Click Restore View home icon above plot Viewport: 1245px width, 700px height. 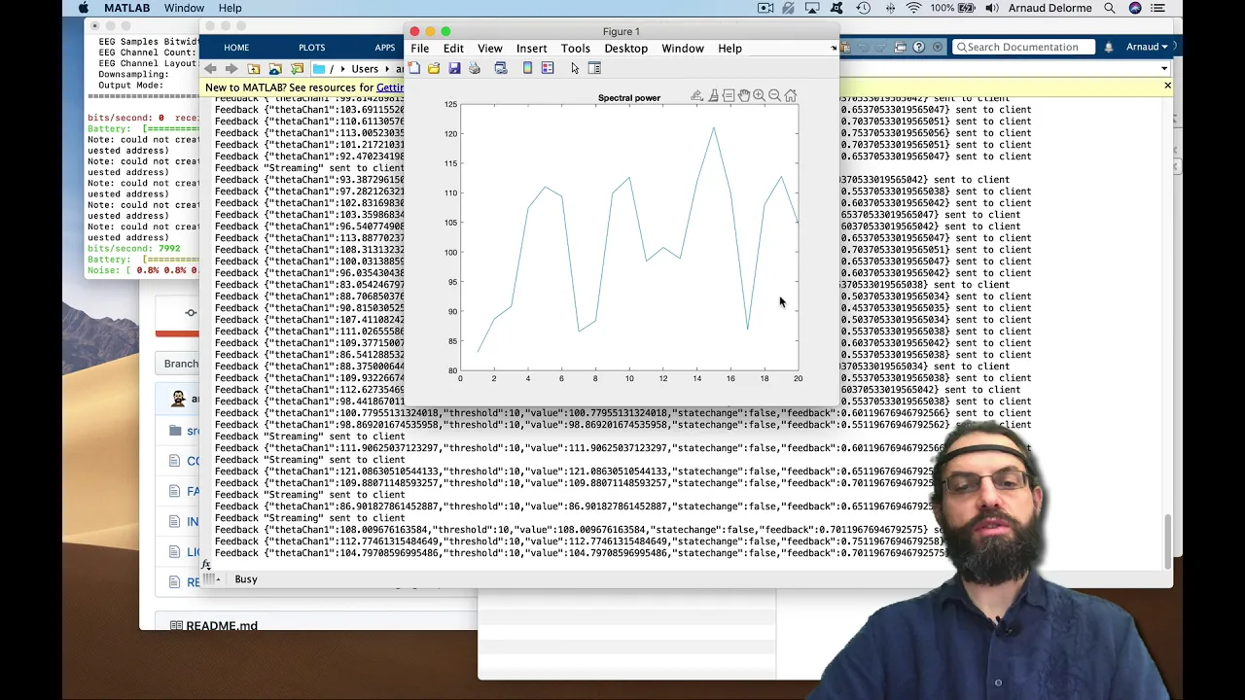click(790, 95)
